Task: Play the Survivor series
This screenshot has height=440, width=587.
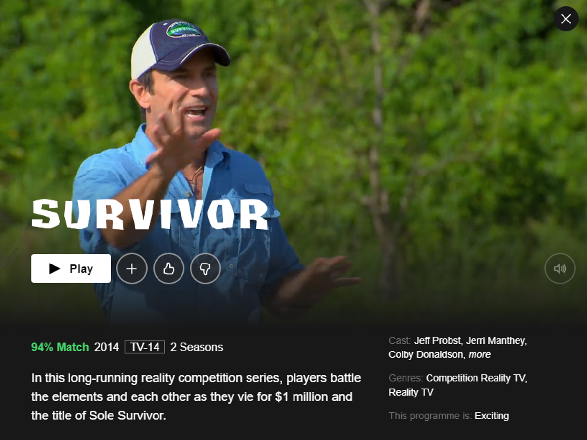Action: click(x=71, y=268)
